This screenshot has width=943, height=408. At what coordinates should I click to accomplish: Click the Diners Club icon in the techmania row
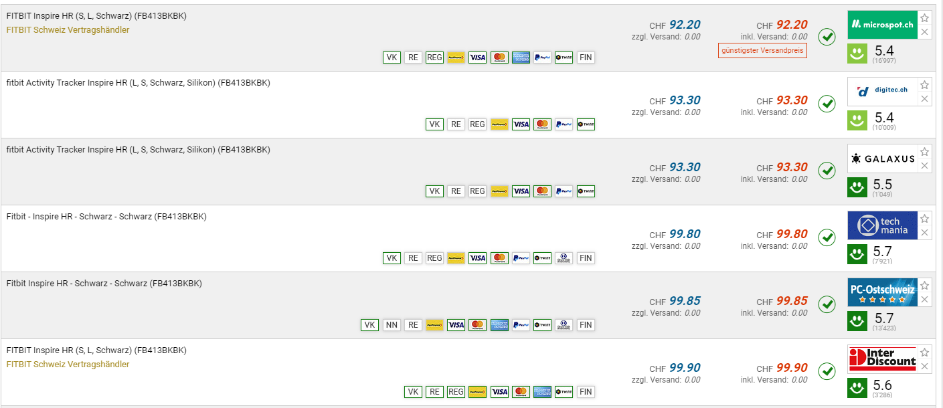point(564,258)
